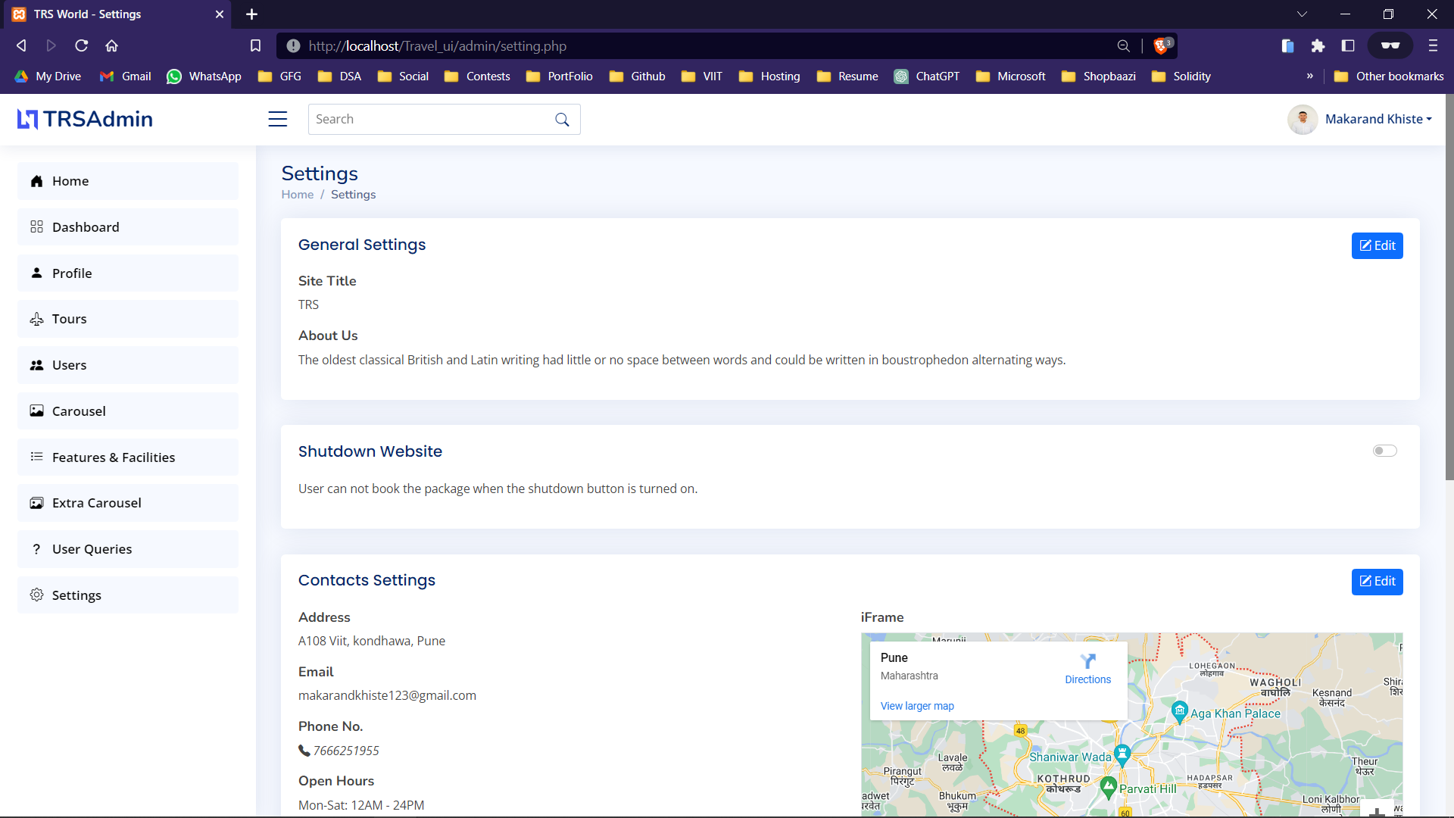Screen dimensions: 1454x818
Task: Open the tab search dropdown arrow
Action: (1302, 14)
